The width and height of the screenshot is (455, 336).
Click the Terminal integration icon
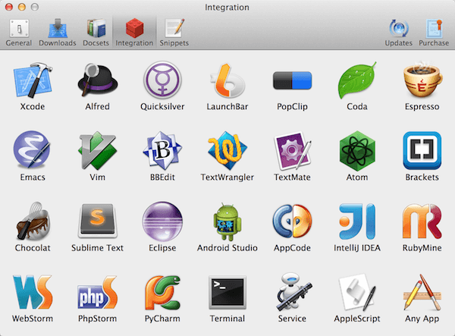227,293
